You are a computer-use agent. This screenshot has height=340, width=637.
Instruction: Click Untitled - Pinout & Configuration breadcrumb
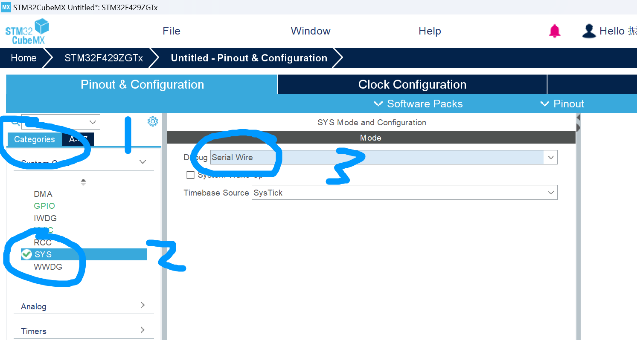(x=249, y=58)
